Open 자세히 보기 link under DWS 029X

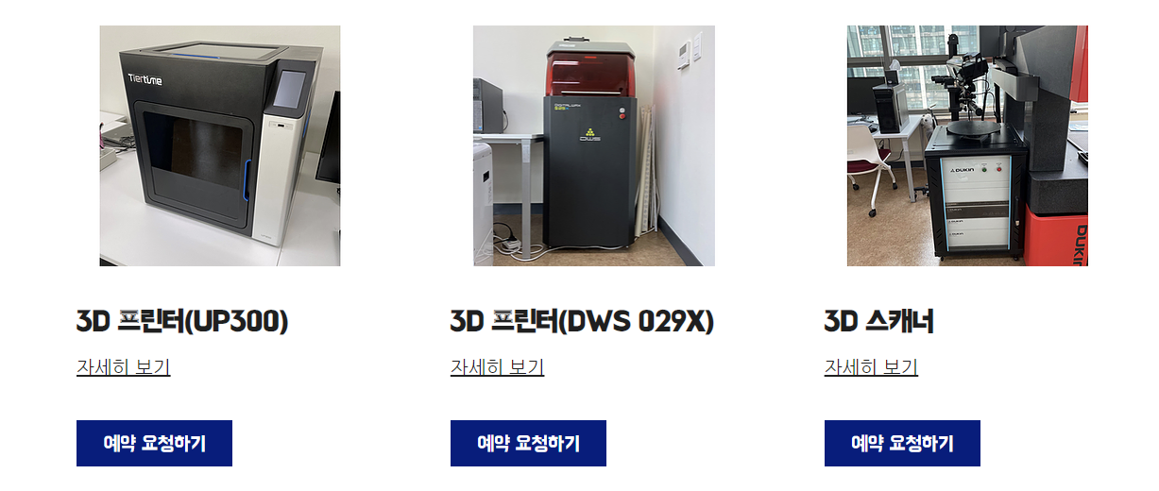[497, 367]
